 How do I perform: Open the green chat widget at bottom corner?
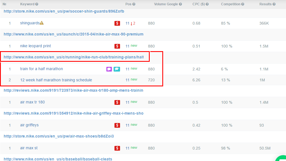click(x=282, y=158)
